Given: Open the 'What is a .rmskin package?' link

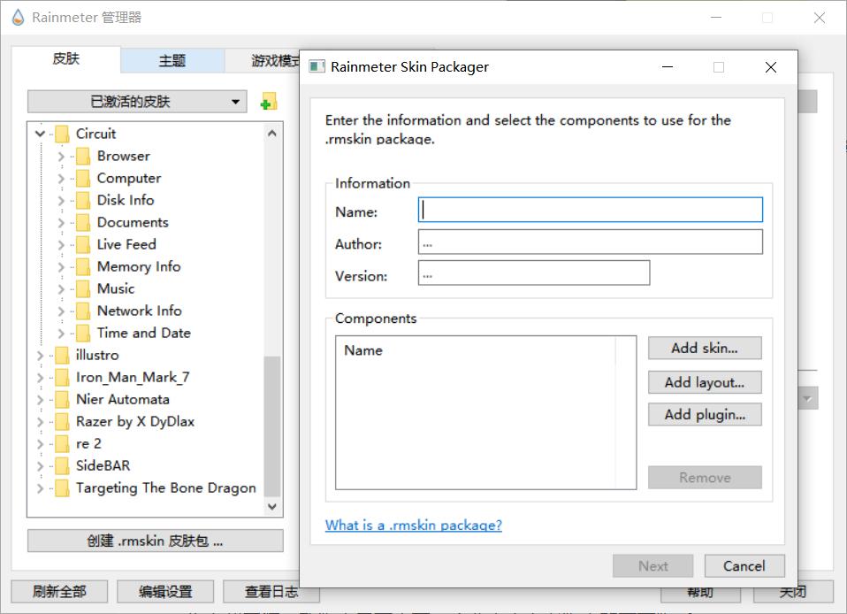Looking at the screenshot, I should coord(413,526).
